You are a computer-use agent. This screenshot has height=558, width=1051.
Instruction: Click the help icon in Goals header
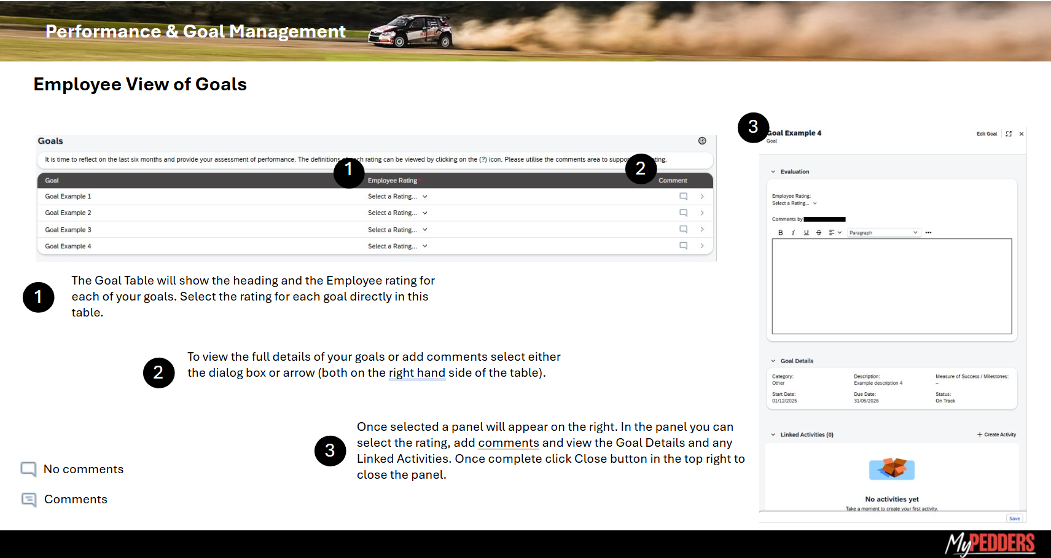click(x=702, y=141)
